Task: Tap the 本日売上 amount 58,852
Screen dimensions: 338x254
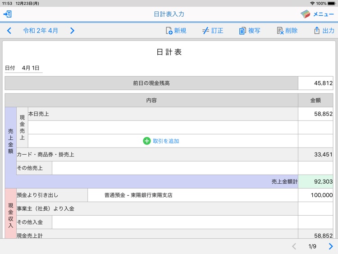Action: point(315,114)
